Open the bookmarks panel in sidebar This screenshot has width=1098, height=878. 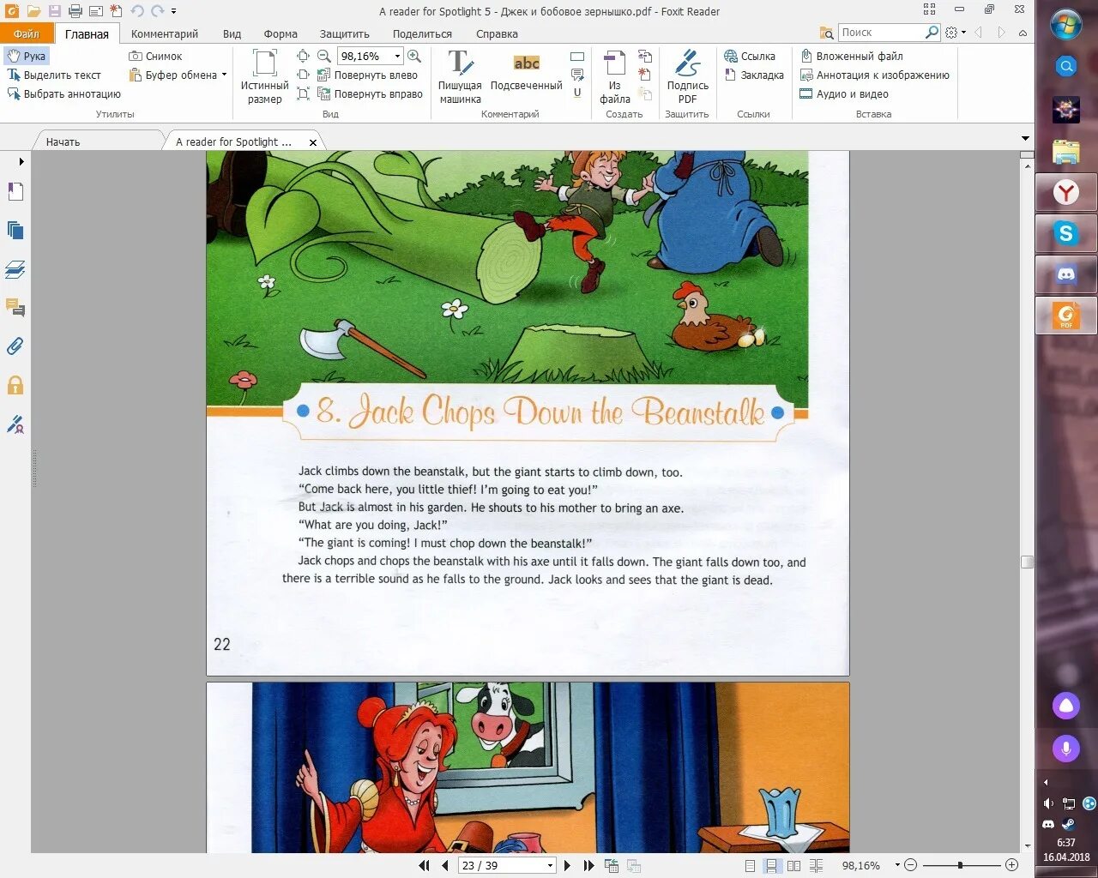pyautogui.click(x=15, y=191)
